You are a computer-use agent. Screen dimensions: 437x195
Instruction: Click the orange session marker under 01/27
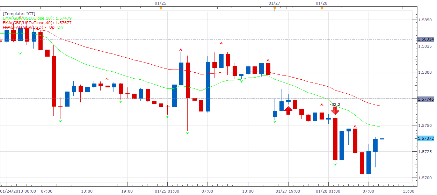(275, 9)
